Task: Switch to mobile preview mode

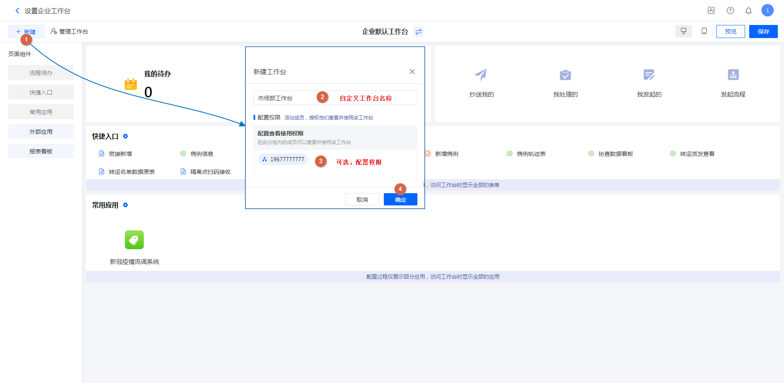Action: [x=704, y=31]
